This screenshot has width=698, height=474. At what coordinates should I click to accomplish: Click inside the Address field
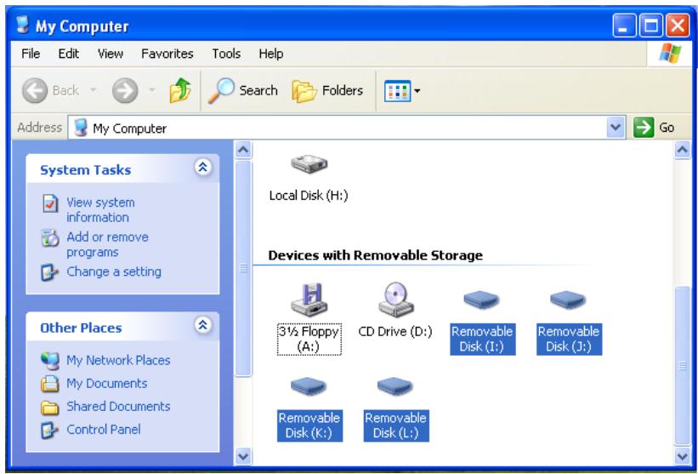click(x=346, y=128)
